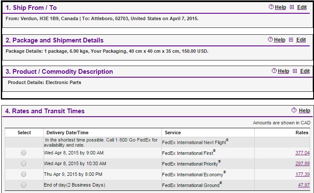Click help question icon in Product Description section

pyautogui.click(x=274, y=71)
